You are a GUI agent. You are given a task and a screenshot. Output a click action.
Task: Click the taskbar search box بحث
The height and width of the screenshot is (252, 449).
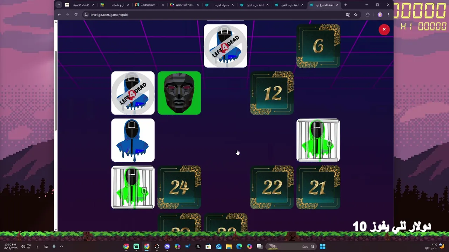coord(291,246)
